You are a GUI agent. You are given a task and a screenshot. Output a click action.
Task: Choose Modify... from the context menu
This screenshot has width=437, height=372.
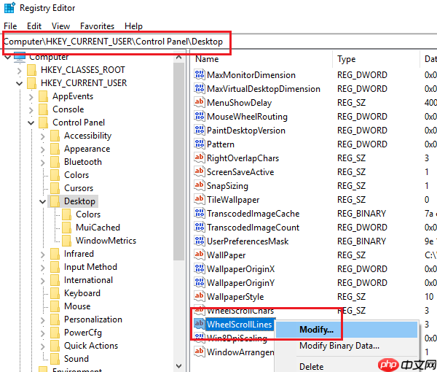click(x=347, y=330)
